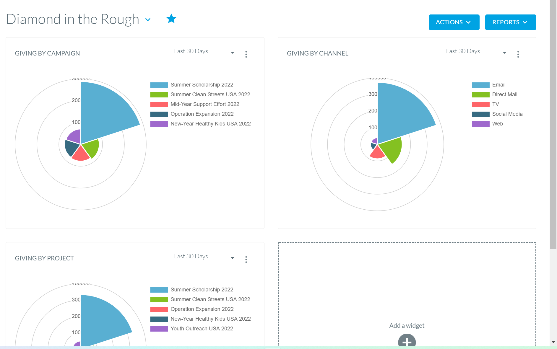The image size is (557, 349).
Task: Click the GIVING BY CAMPAIGN widget title
Action: coord(47,53)
